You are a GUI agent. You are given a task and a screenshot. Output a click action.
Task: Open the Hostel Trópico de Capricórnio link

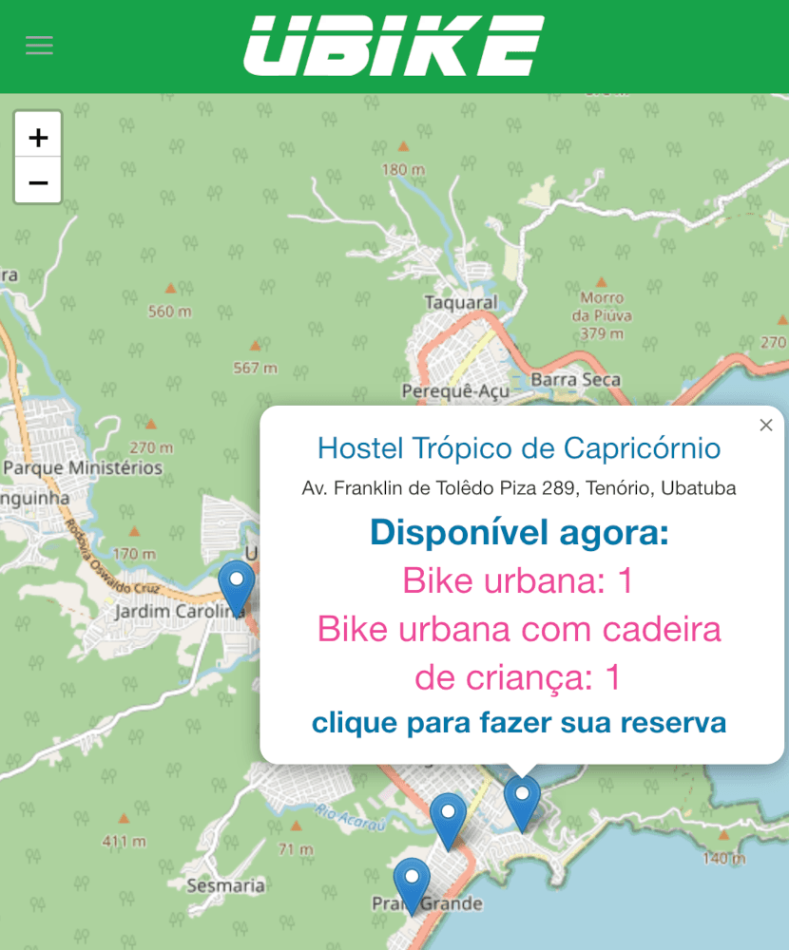pyautogui.click(x=518, y=447)
